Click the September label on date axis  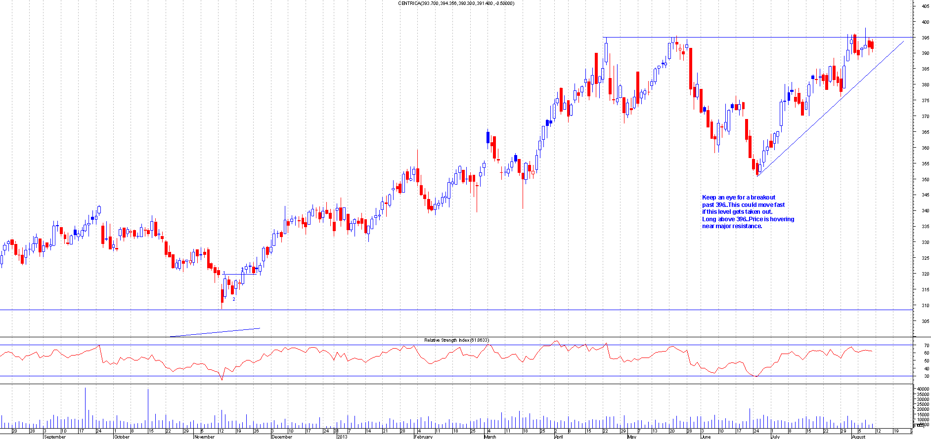pos(54,437)
